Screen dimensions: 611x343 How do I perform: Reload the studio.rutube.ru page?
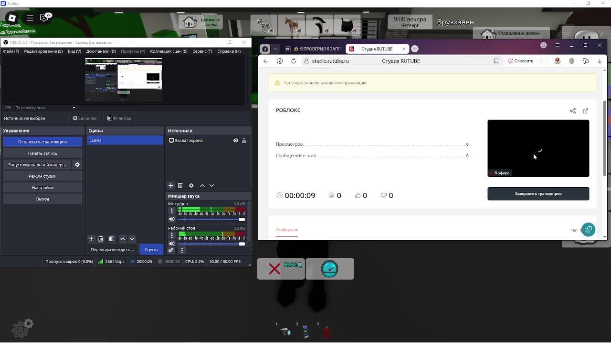click(294, 61)
